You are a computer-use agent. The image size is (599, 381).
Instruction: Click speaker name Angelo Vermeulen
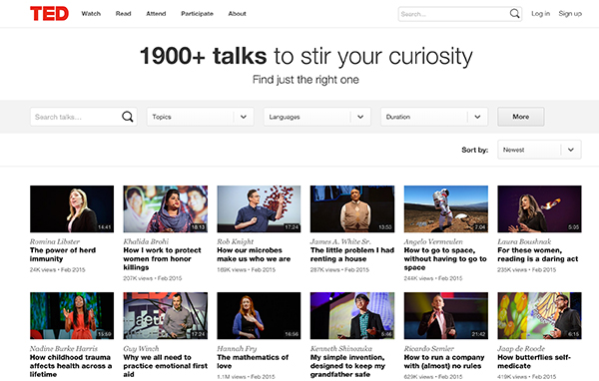tap(433, 241)
